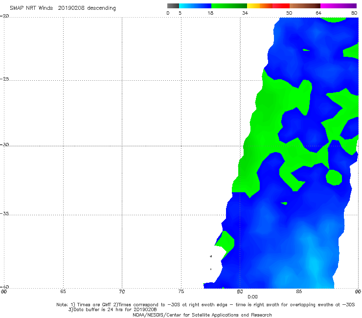Click the gray segment of the wind color bar
362x318 pixels.
click(173, 6)
